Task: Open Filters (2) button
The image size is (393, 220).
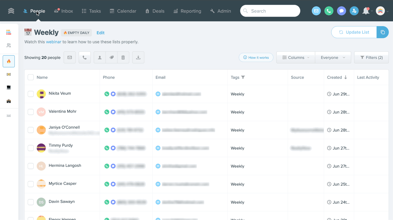Action: click(371, 57)
